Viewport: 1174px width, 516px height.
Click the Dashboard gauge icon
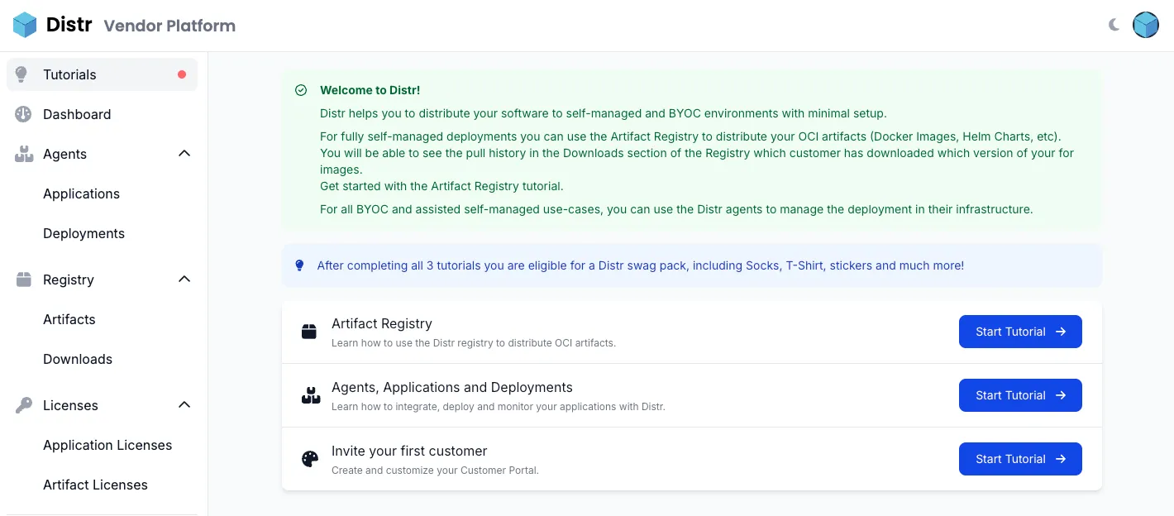point(23,114)
